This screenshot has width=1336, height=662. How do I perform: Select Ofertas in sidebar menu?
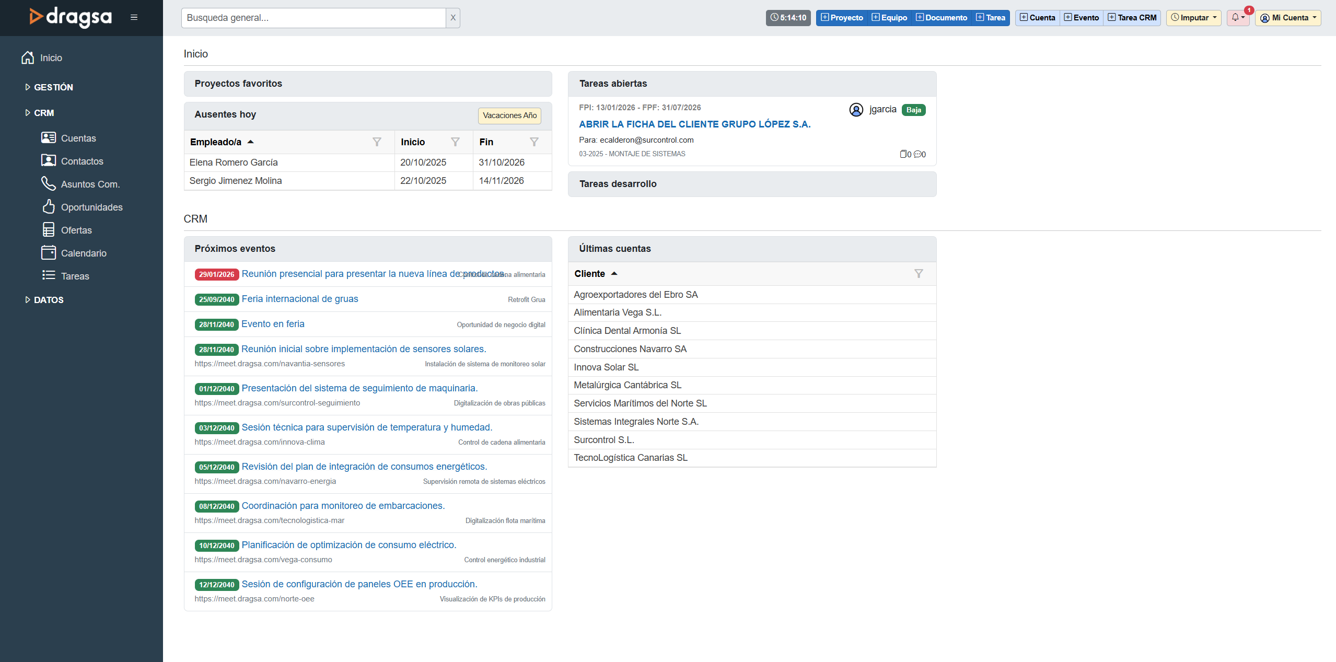[x=76, y=230]
